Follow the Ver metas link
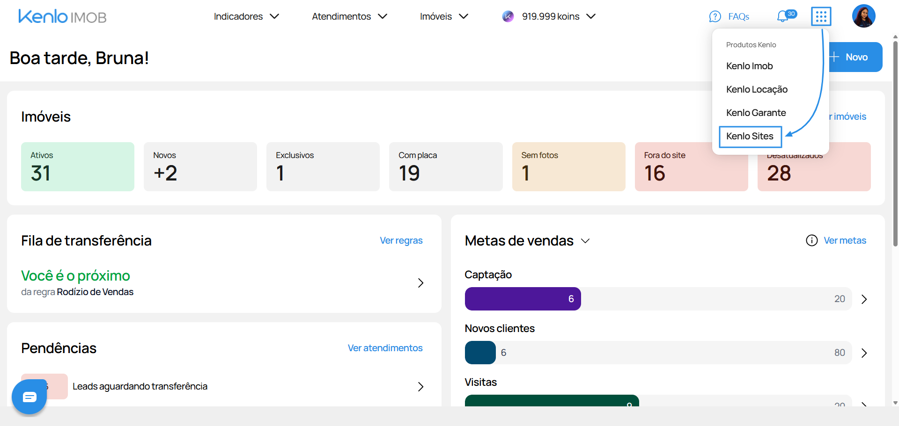Image resolution: width=899 pixels, height=426 pixels. (x=845, y=240)
